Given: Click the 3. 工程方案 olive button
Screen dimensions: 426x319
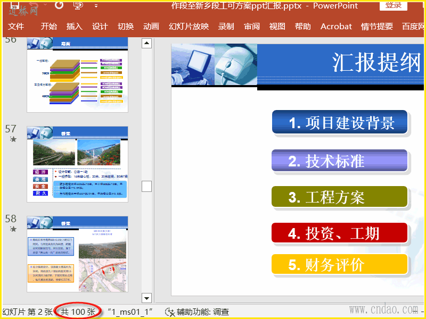Looking at the screenshot, I should pyautogui.click(x=340, y=197).
